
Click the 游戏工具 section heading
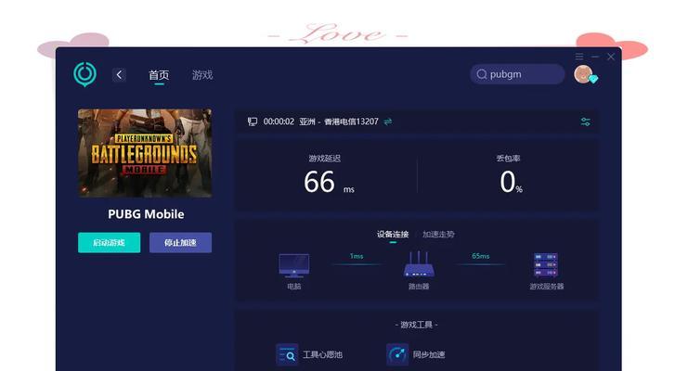(416, 325)
